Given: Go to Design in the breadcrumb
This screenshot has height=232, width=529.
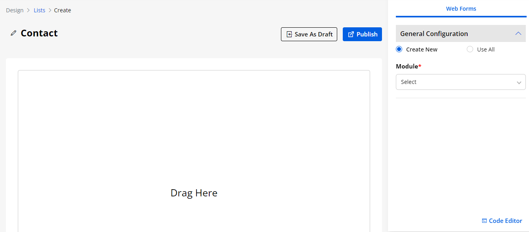Looking at the screenshot, I should (x=15, y=10).
